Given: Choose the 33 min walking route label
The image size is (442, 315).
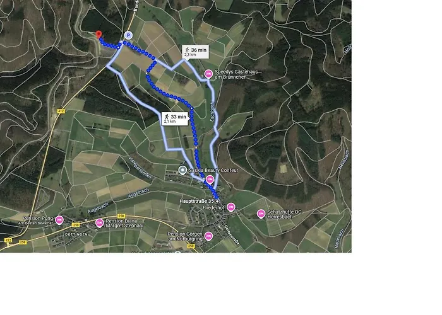Looking at the screenshot, I should click(x=175, y=118).
